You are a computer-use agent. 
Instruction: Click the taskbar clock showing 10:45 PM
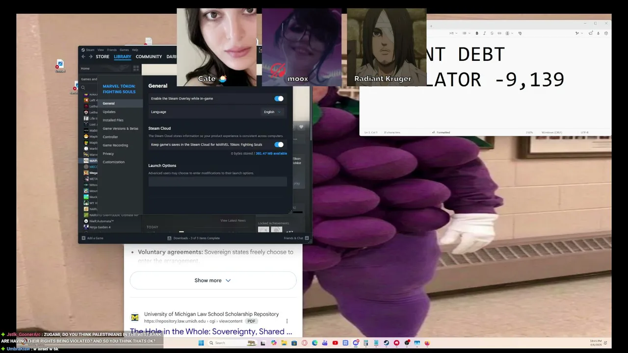[x=596, y=343]
